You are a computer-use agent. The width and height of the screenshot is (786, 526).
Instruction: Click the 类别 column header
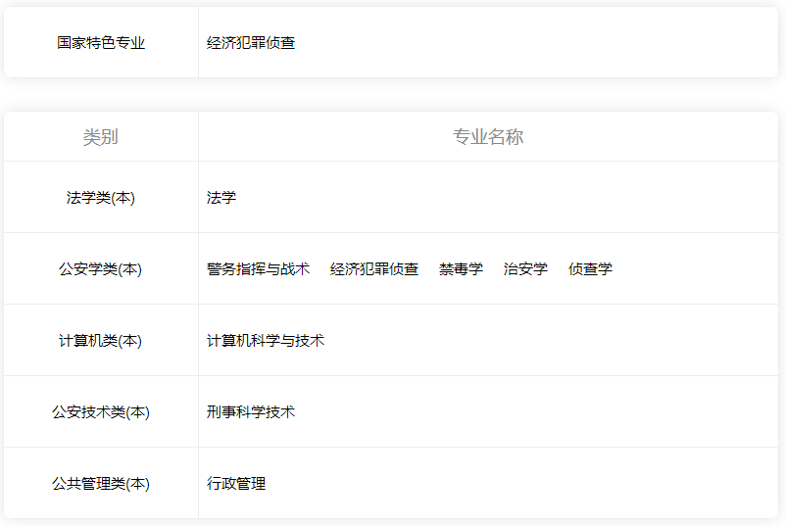coord(101,137)
